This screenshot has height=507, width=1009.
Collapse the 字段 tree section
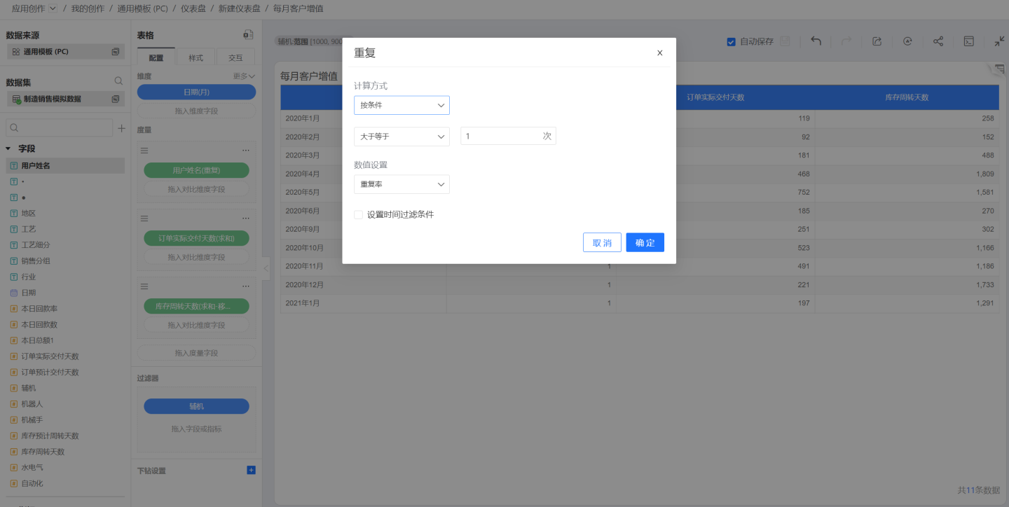(8, 148)
